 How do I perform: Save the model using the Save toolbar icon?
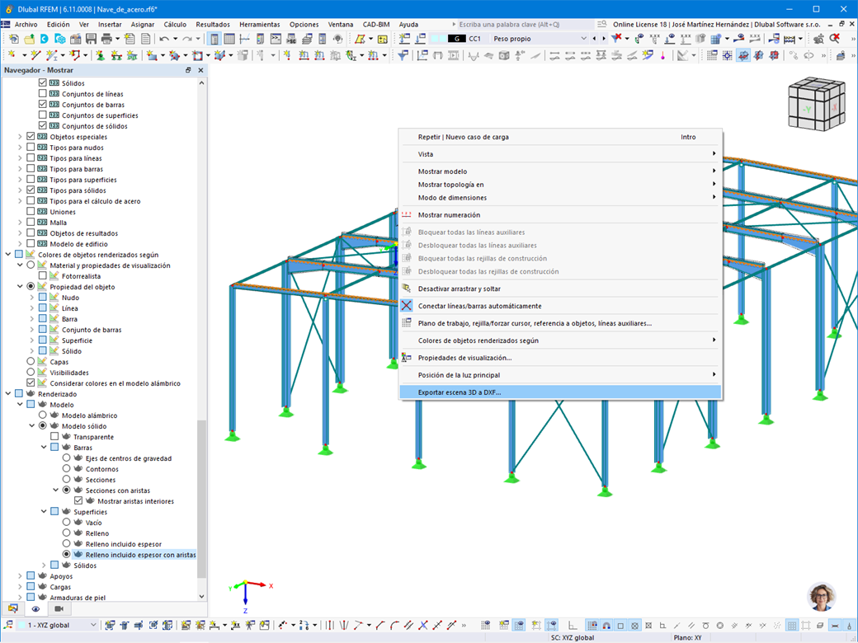coord(92,40)
